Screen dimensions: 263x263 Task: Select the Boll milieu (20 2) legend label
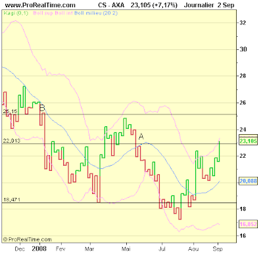coord(96,13)
